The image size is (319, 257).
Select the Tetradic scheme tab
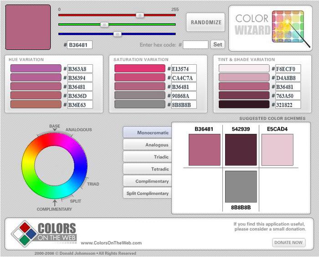147,169
